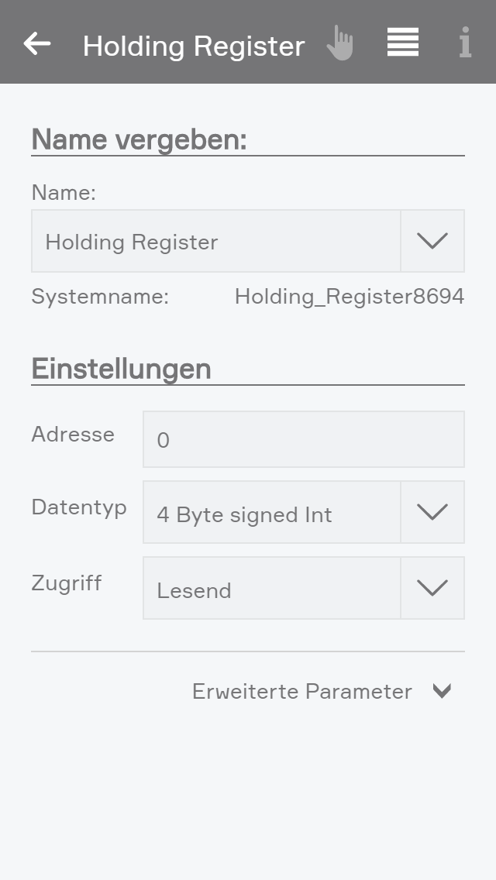Select the '4 Byte signed Int' field
The height and width of the screenshot is (880, 496).
point(271,512)
